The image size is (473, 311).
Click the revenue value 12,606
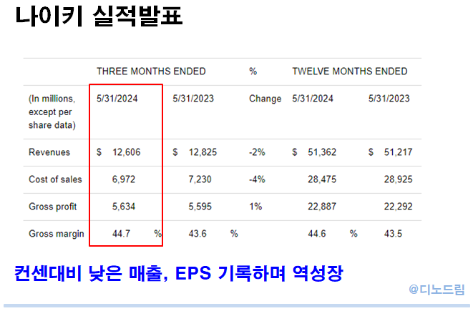[x=127, y=152]
